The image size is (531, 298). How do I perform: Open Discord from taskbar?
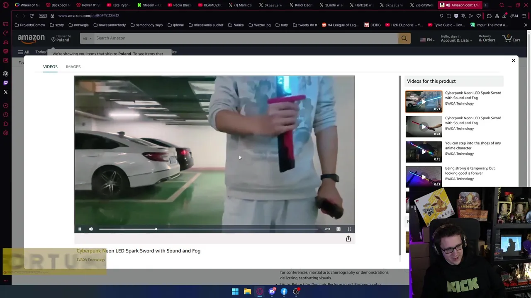(272, 291)
